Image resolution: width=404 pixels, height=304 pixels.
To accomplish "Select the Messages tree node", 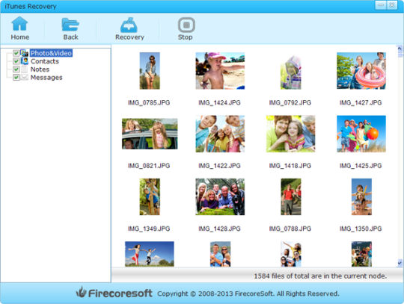I will click(x=46, y=78).
